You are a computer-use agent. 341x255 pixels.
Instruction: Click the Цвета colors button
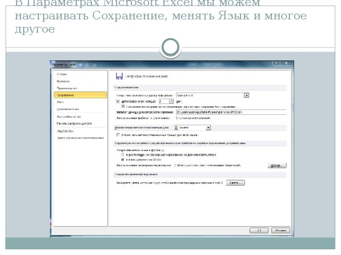[x=236, y=183]
